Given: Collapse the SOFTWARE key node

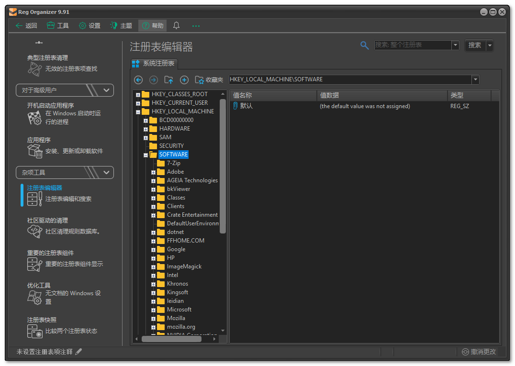Looking at the screenshot, I should 146,155.
